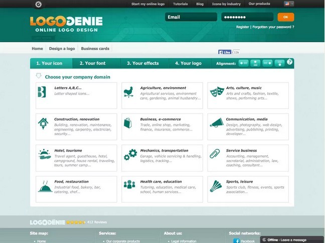Screen dimensions: 325x243
Task: Follow the Forgotten your password link
Action: point(273,27)
